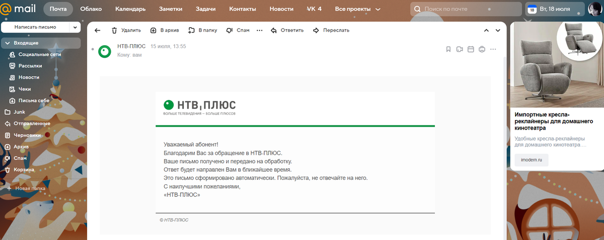Open the user profile avatar

click(x=594, y=9)
